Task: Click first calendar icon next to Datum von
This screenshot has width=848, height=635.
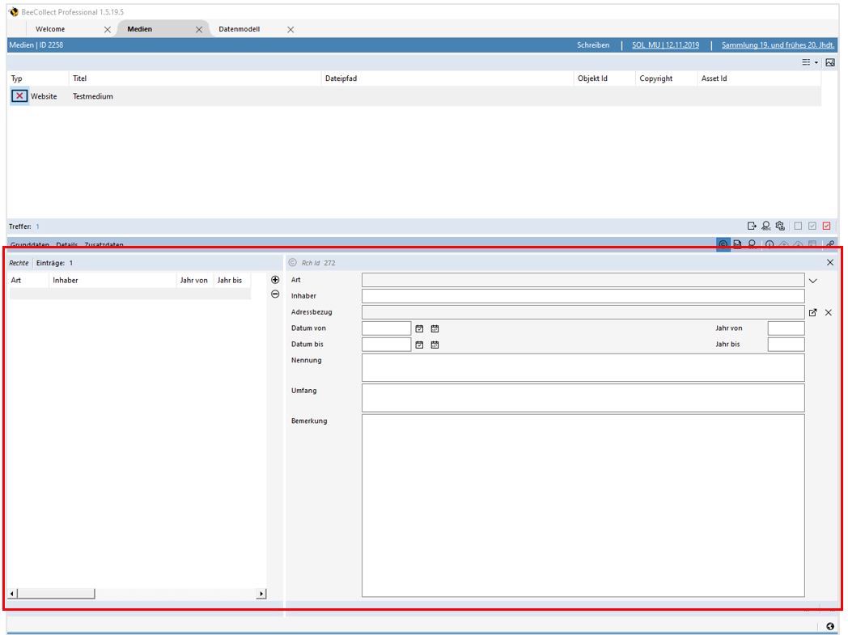Action: pos(420,328)
